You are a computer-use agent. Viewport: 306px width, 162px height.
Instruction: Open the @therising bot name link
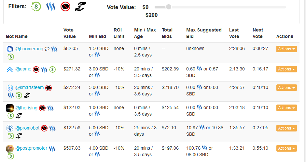tap(26, 108)
